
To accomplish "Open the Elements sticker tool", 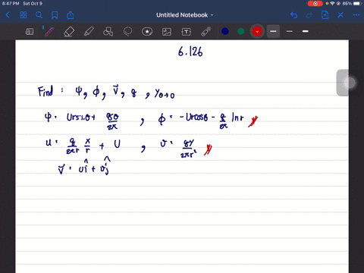I will coord(147,32).
